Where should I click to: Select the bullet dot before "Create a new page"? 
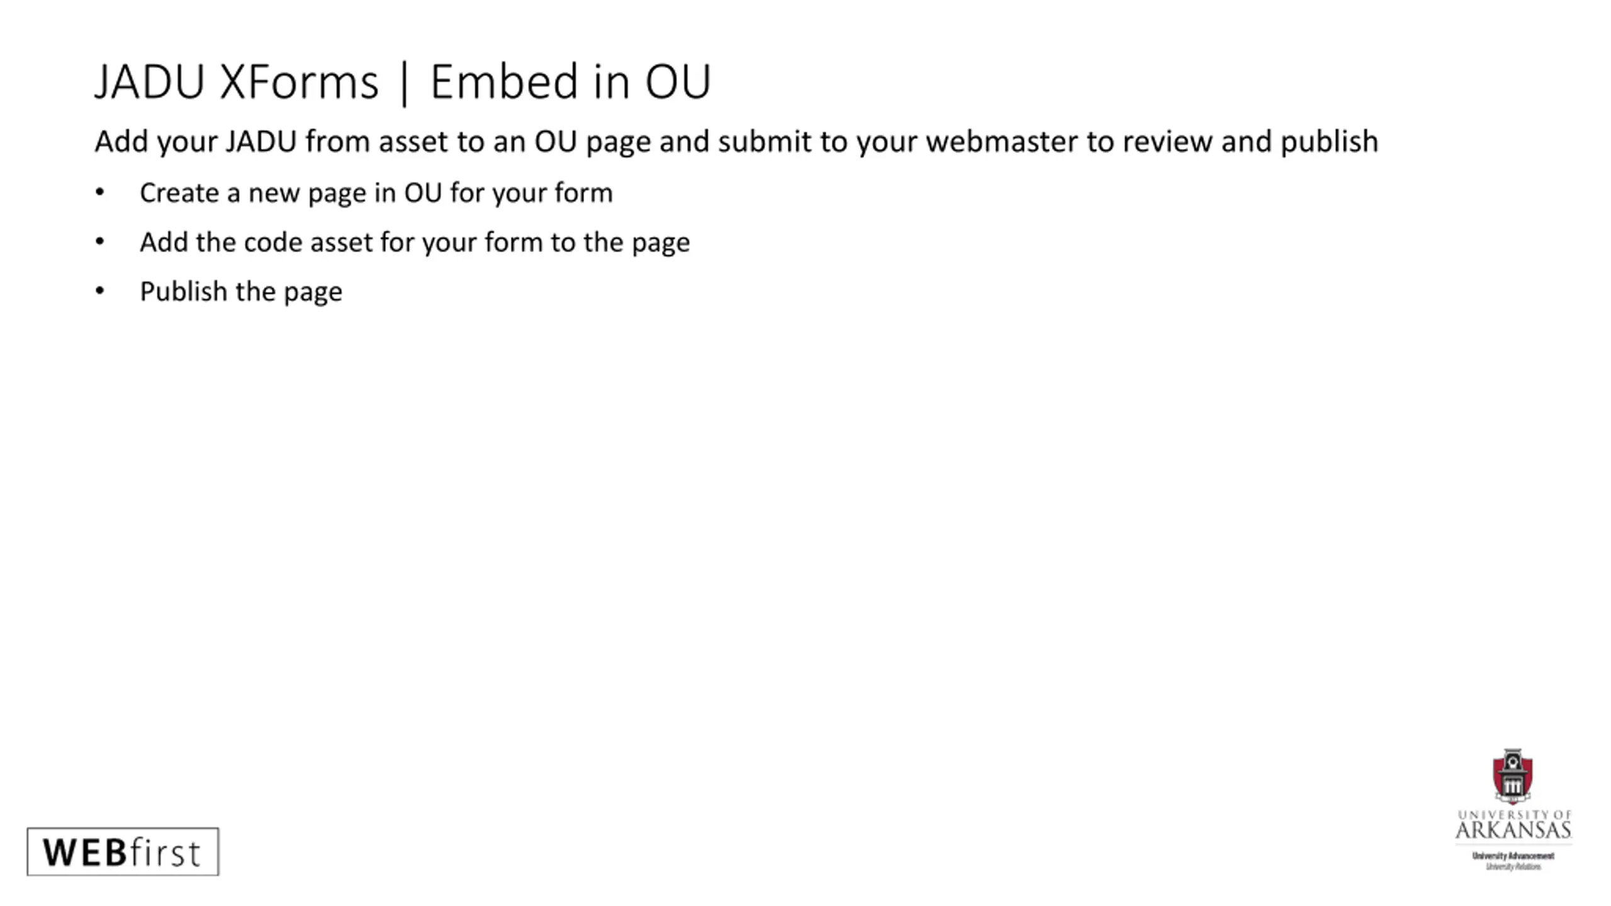click(x=99, y=192)
